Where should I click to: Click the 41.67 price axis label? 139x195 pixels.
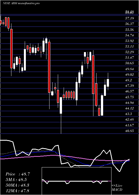click(x=130, y=125)
